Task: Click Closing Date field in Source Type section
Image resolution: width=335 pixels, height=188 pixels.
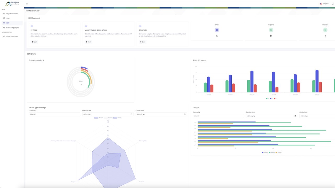Action: [x=161, y=114]
